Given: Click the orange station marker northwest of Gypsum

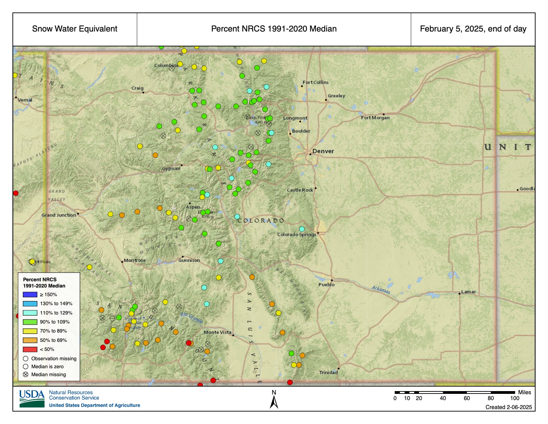Looking at the screenshot, I should point(155,155).
